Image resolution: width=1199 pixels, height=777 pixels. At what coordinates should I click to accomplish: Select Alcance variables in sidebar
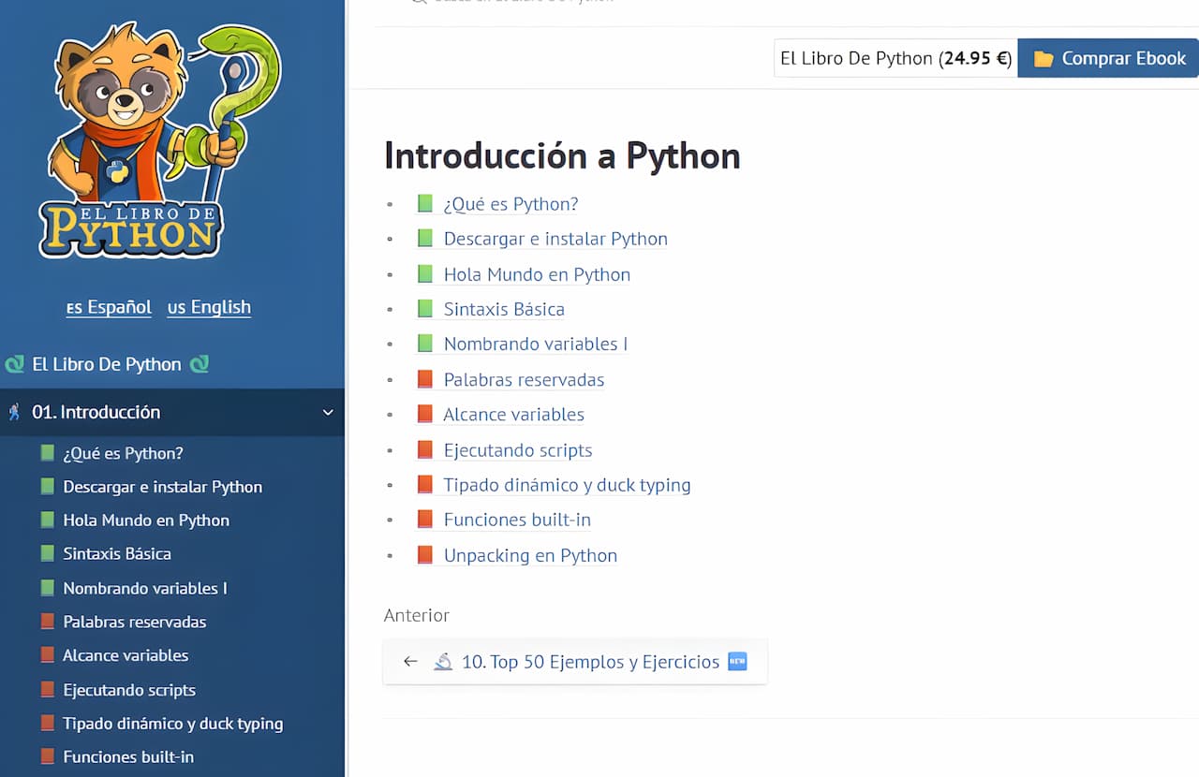126,655
